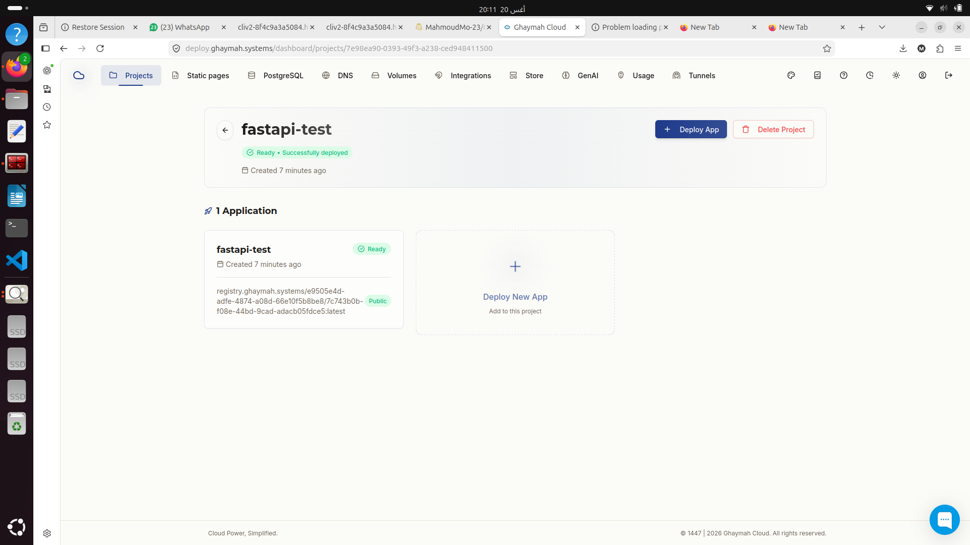This screenshot has width=970, height=545.
Task: Open the Firefox extensions icon
Action: tap(940, 48)
